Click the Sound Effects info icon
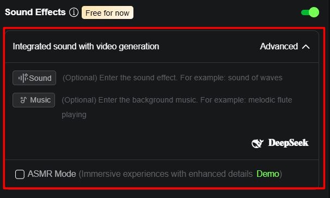Image resolution: width=330 pixels, height=198 pixels. point(74,12)
